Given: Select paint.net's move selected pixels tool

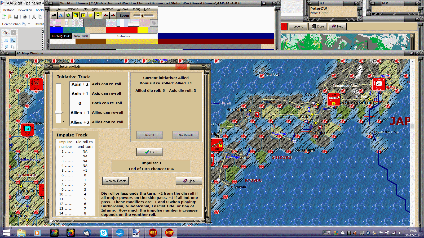Looking at the screenshot, I should (13, 40).
